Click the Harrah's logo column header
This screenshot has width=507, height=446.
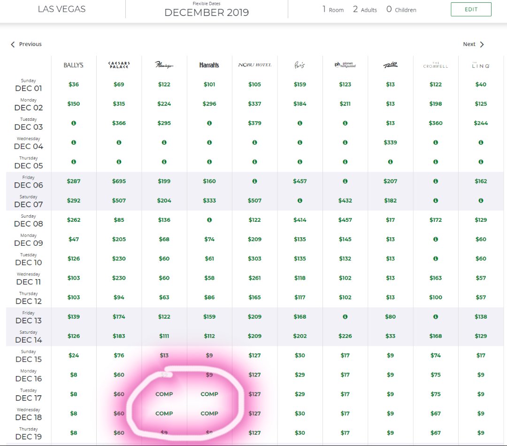[209, 65]
